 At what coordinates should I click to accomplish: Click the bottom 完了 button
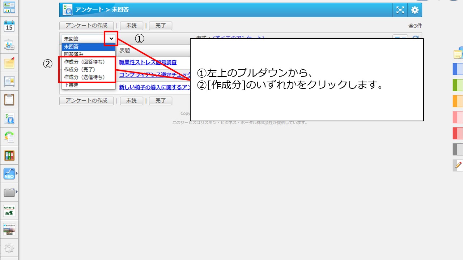click(160, 101)
